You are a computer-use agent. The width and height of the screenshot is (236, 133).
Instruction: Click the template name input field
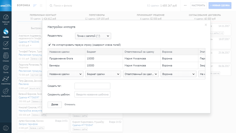click(x=92, y=95)
